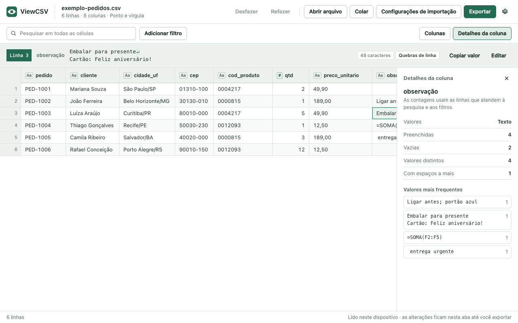Image resolution: width=518 pixels, height=323 pixels.
Task: Click frequent value entrega urgente
Action: (x=457, y=252)
